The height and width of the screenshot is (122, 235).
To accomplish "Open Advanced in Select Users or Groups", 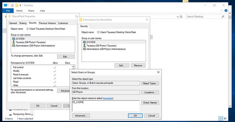I will [81, 116].
